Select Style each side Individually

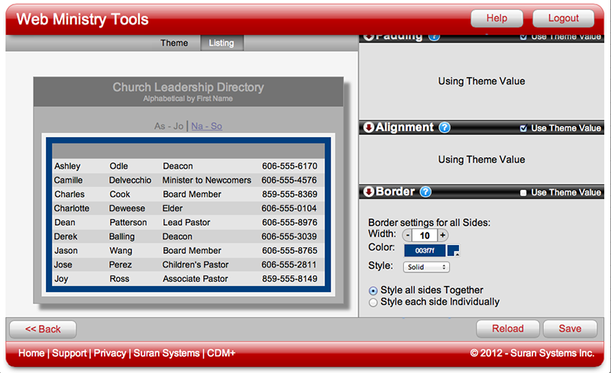tap(373, 302)
